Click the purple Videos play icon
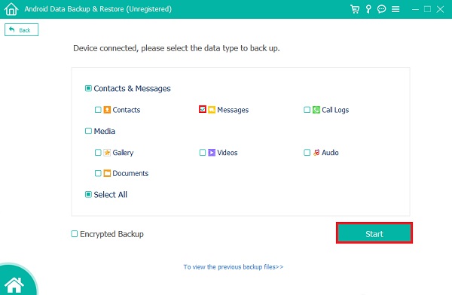Viewport: 452px width, 295px height. [x=212, y=153]
